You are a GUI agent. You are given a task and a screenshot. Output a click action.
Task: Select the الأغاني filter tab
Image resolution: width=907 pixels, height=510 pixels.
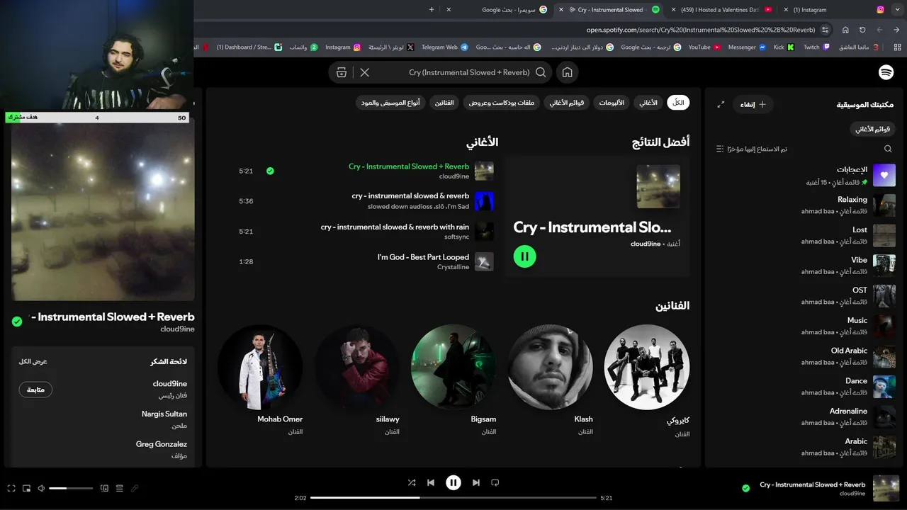pos(648,103)
